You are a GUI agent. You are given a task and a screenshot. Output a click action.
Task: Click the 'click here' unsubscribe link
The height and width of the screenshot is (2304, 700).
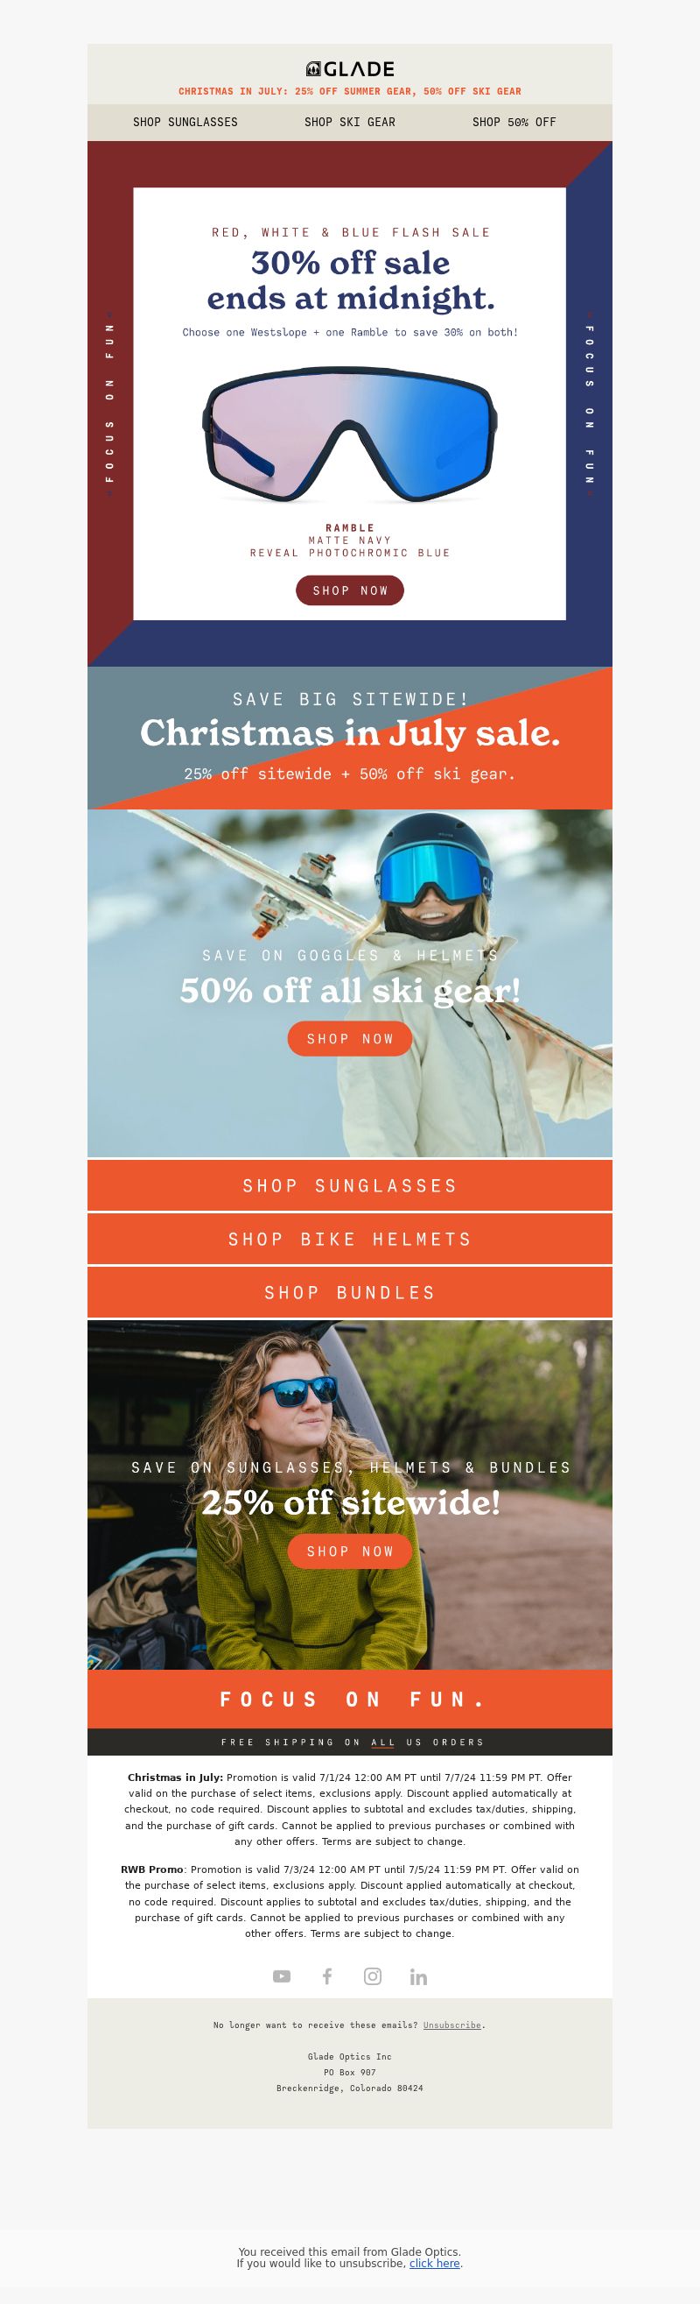[435, 2263]
